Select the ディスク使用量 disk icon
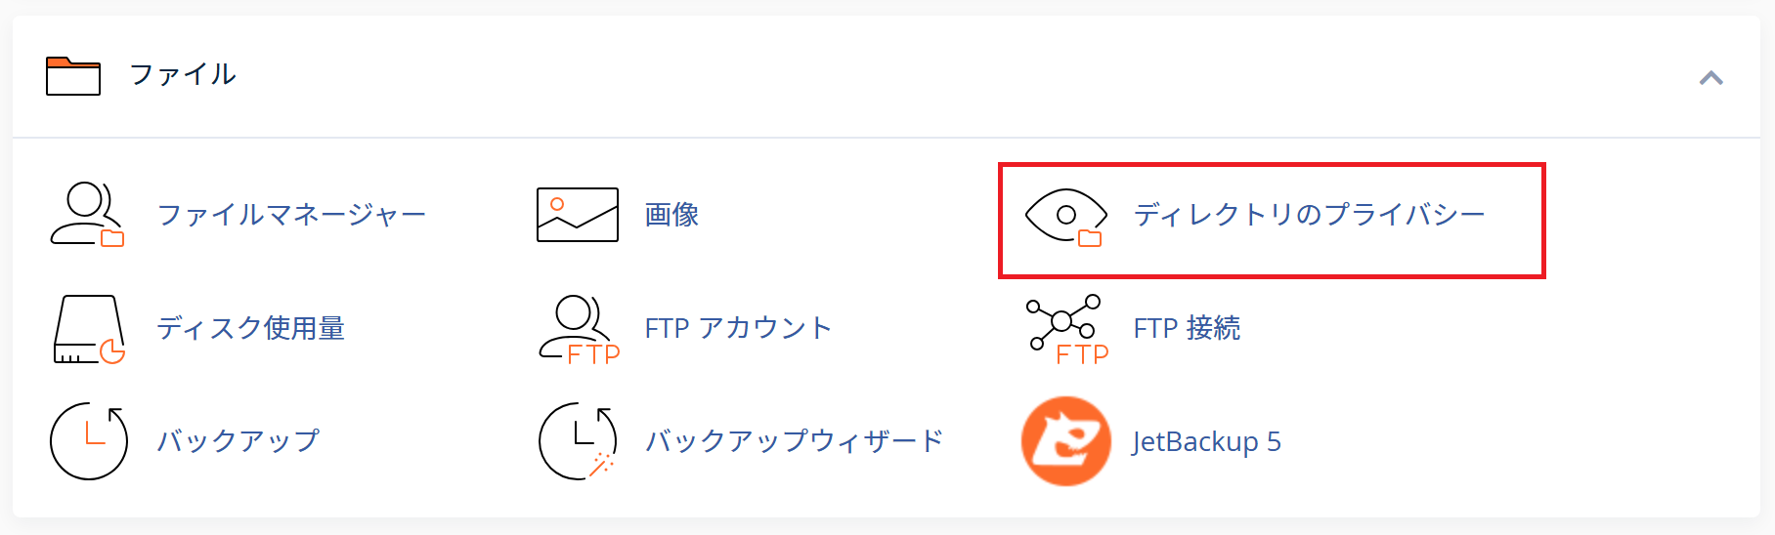Viewport: 1775px width, 535px height. click(x=89, y=329)
